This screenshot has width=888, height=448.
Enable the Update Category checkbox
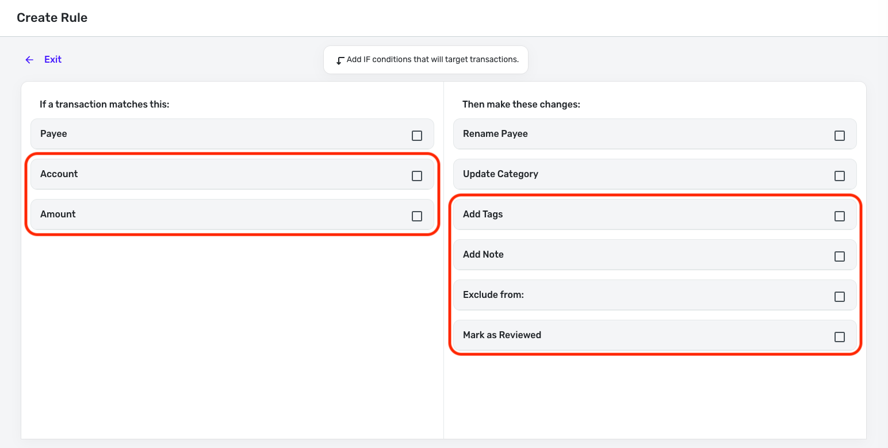coord(840,176)
